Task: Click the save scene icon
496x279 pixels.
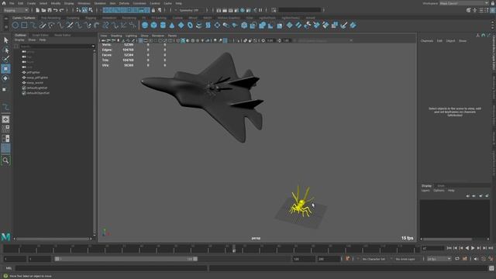Action: click(x=50, y=10)
